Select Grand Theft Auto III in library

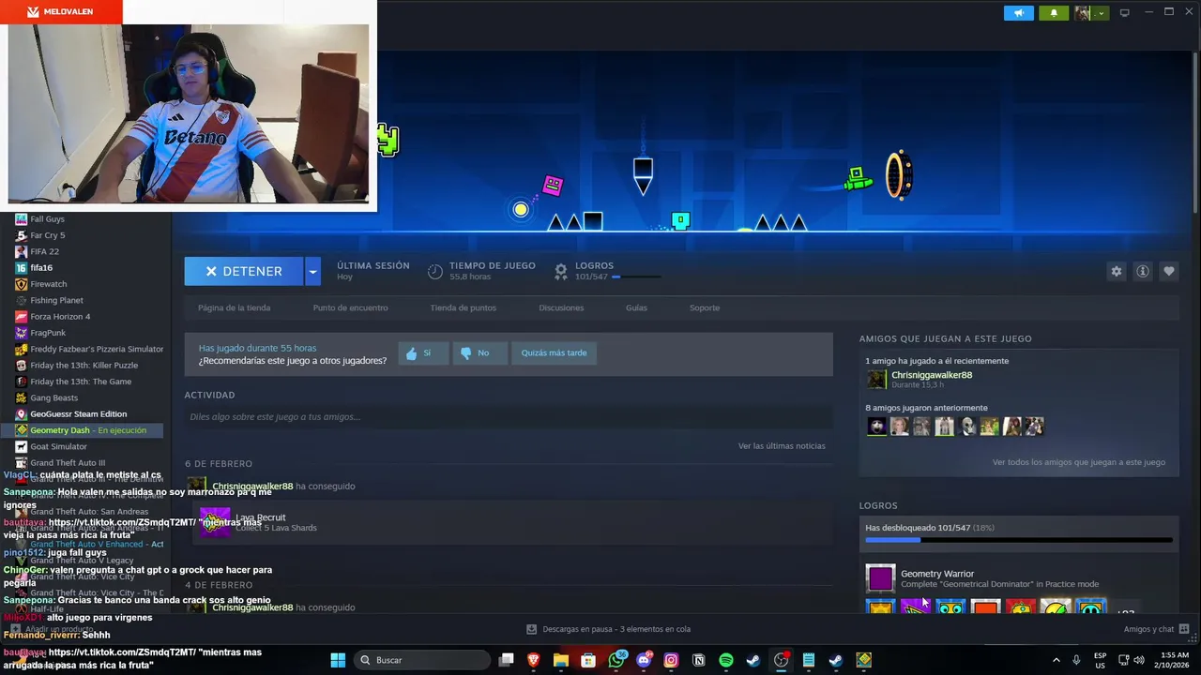68,463
